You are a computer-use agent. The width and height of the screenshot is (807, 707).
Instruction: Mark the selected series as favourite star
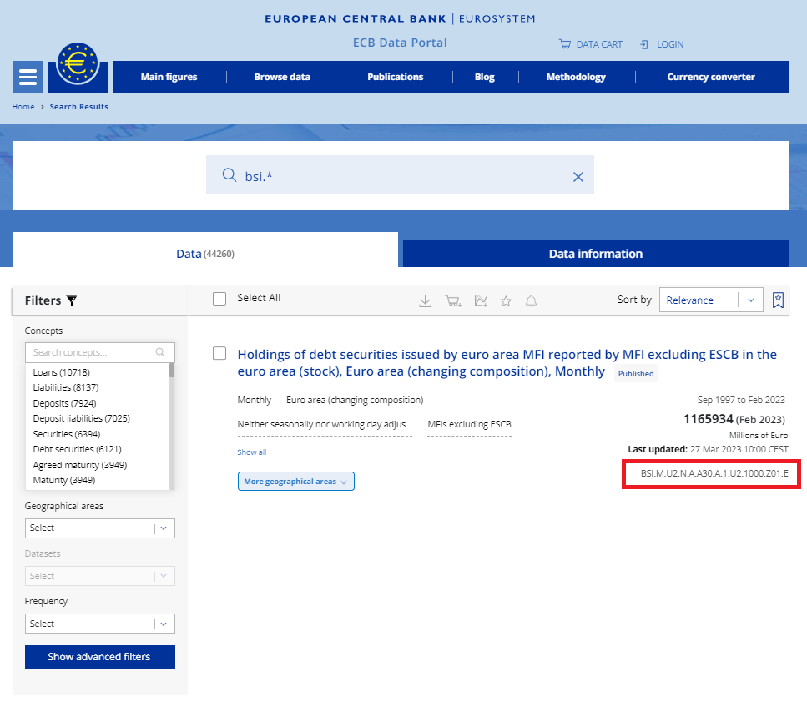(x=506, y=300)
